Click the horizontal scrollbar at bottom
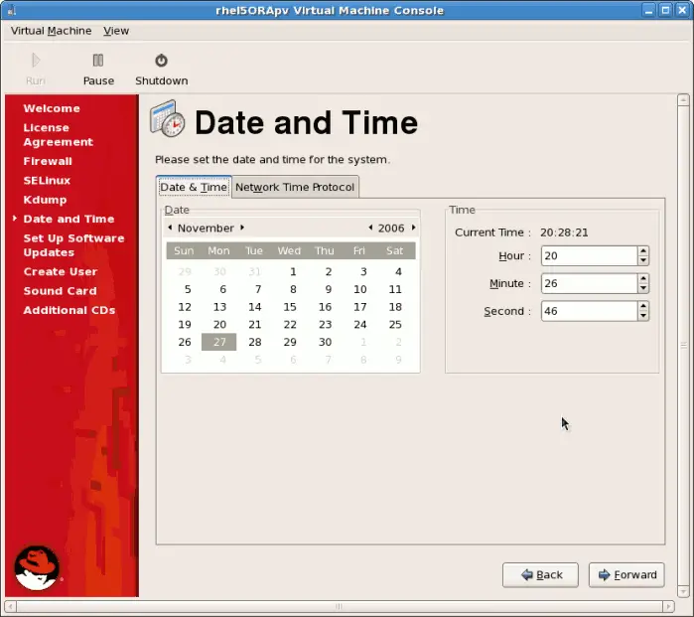The image size is (694, 617). (338, 606)
